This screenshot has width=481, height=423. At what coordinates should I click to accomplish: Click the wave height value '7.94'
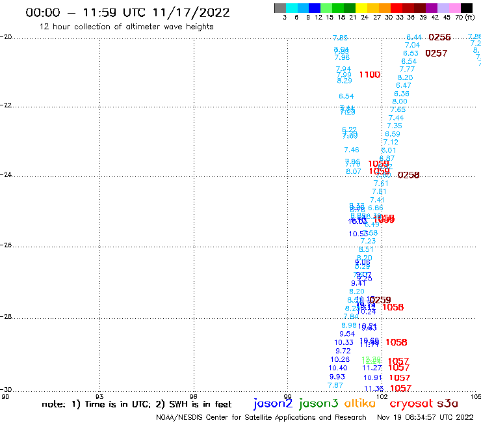click(x=343, y=69)
